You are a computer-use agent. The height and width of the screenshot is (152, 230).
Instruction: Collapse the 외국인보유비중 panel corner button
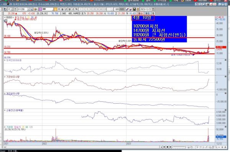(225, 60)
